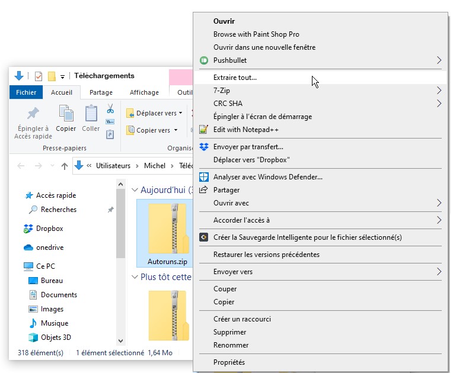Screen dimensions: 453x373
Task: Select Propriétés in the context menu
Action: tap(229, 362)
